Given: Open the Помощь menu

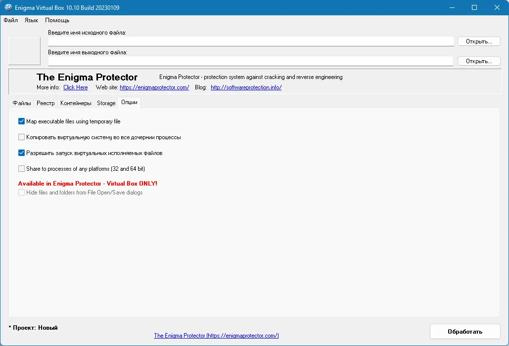Looking at the screenshot, I should 57,20.
